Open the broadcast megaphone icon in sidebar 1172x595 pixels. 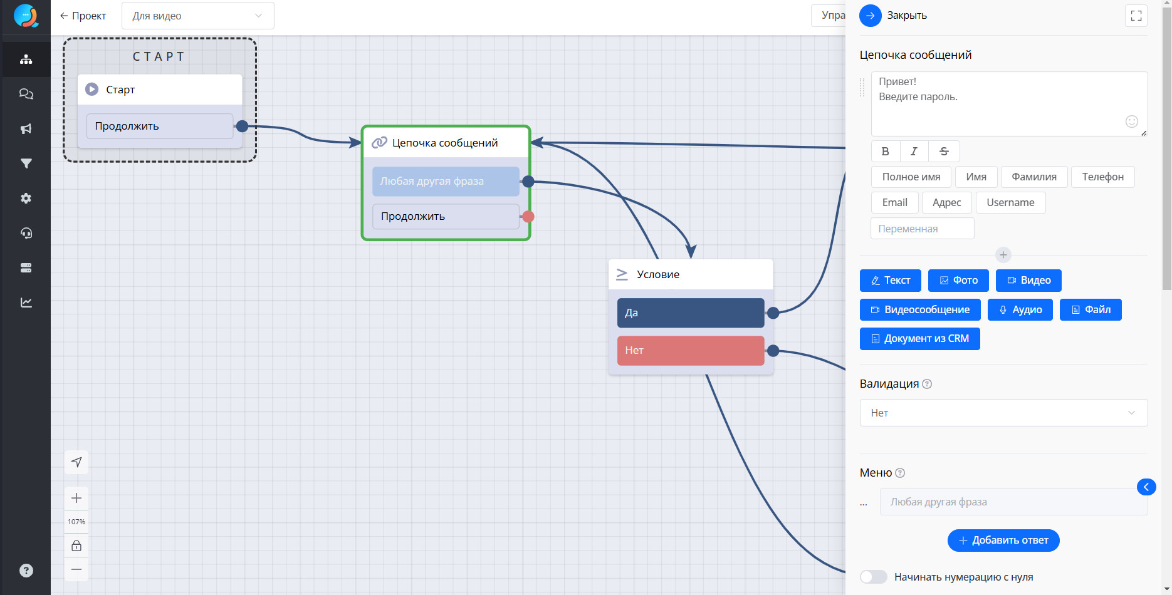pyautogui.click(x=26, y=129)
